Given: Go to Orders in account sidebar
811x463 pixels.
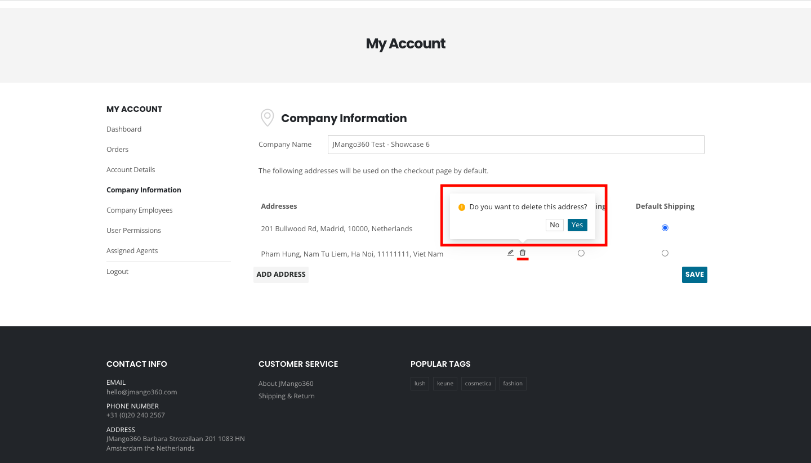Looking at the screenshot, I should point(118,150).
